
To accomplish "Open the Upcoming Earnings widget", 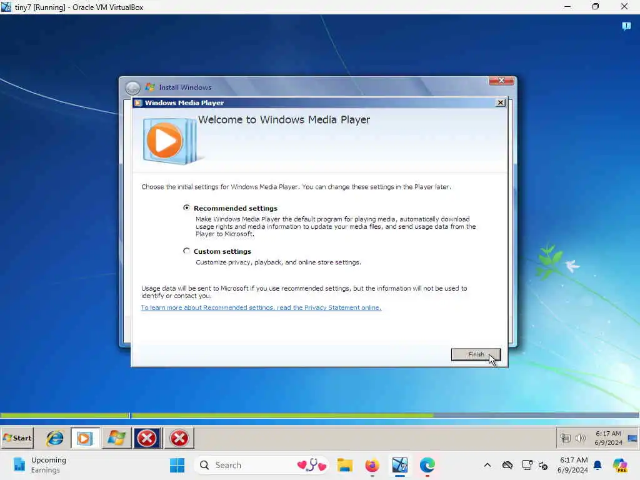I will click(x=39, y=465).
